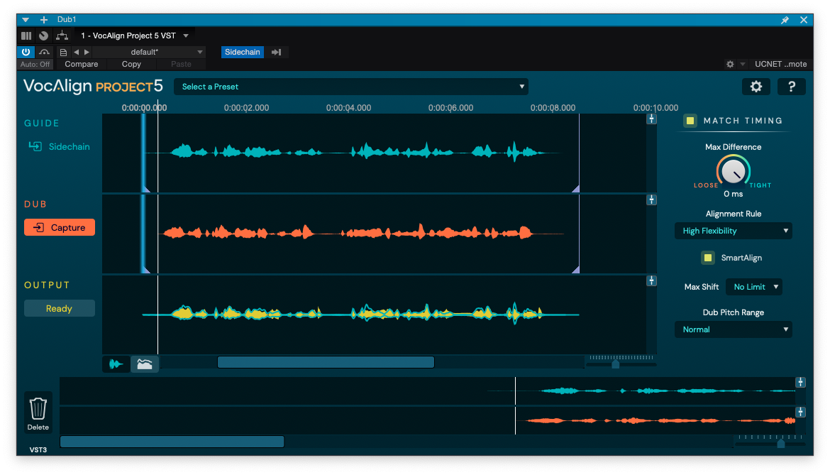Click overview dub track zoom icon
The height and width of the screenshot is (475, 830).
(x=800, y=412)
